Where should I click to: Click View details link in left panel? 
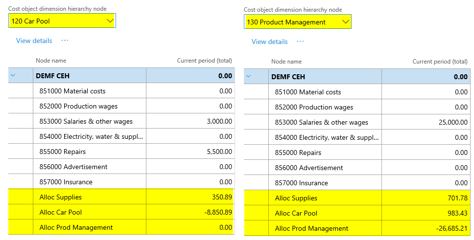point(34,41)
